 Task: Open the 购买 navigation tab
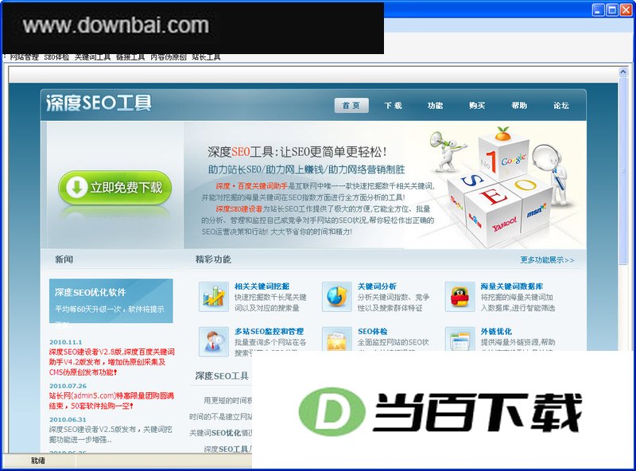477,106
